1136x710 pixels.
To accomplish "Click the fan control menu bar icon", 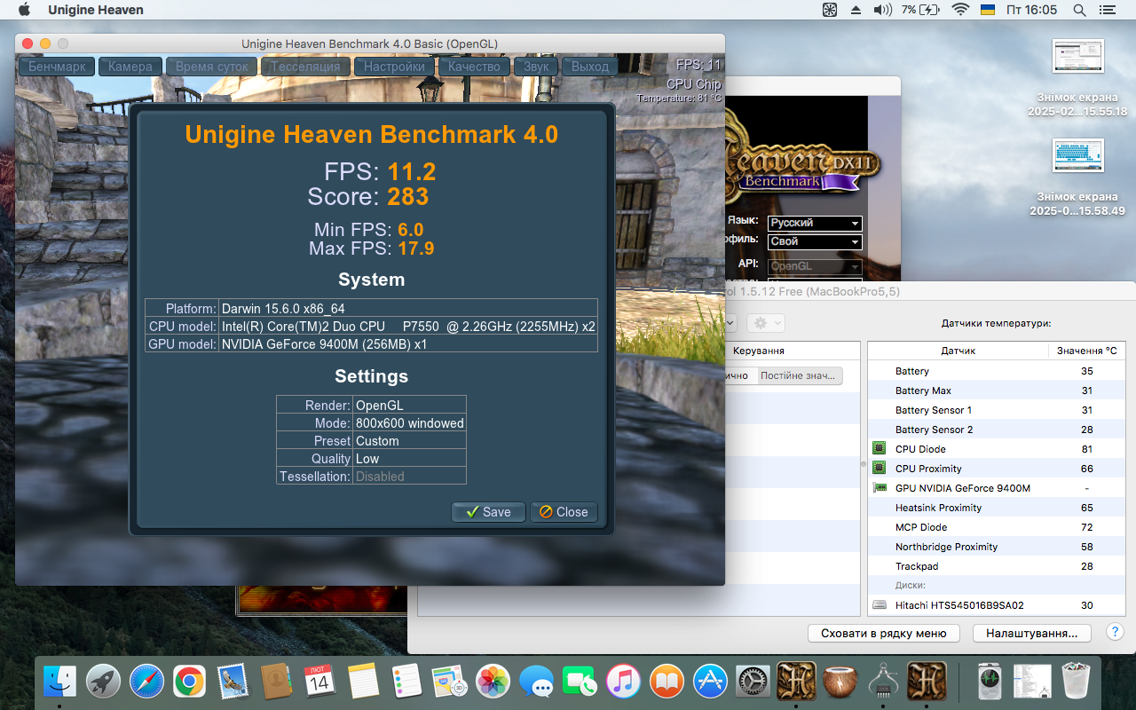I will 830,10.
